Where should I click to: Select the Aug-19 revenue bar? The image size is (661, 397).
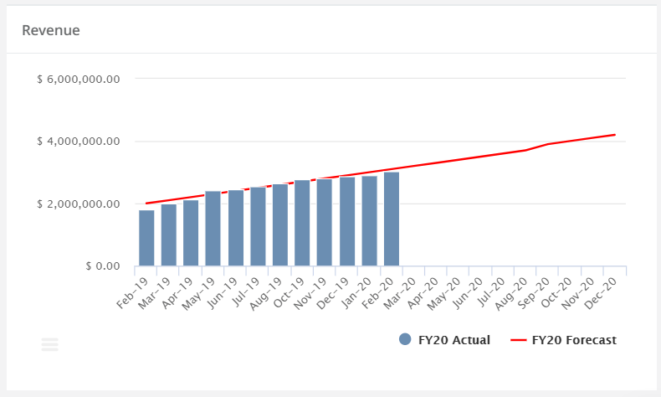(x=280, y=224)
